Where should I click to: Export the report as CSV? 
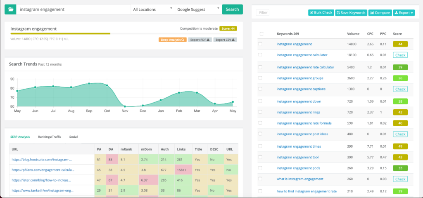225,40
